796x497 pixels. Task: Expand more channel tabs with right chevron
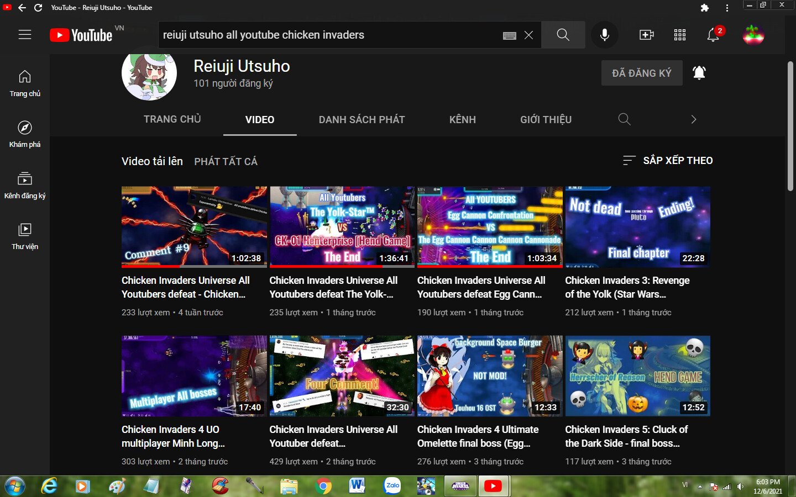(694, 119)
